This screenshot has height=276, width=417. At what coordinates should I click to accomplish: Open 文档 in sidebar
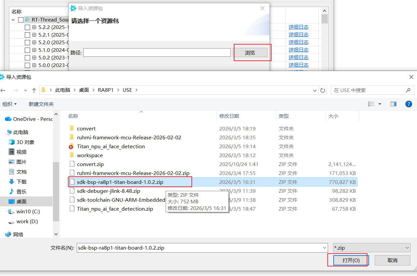18,172
